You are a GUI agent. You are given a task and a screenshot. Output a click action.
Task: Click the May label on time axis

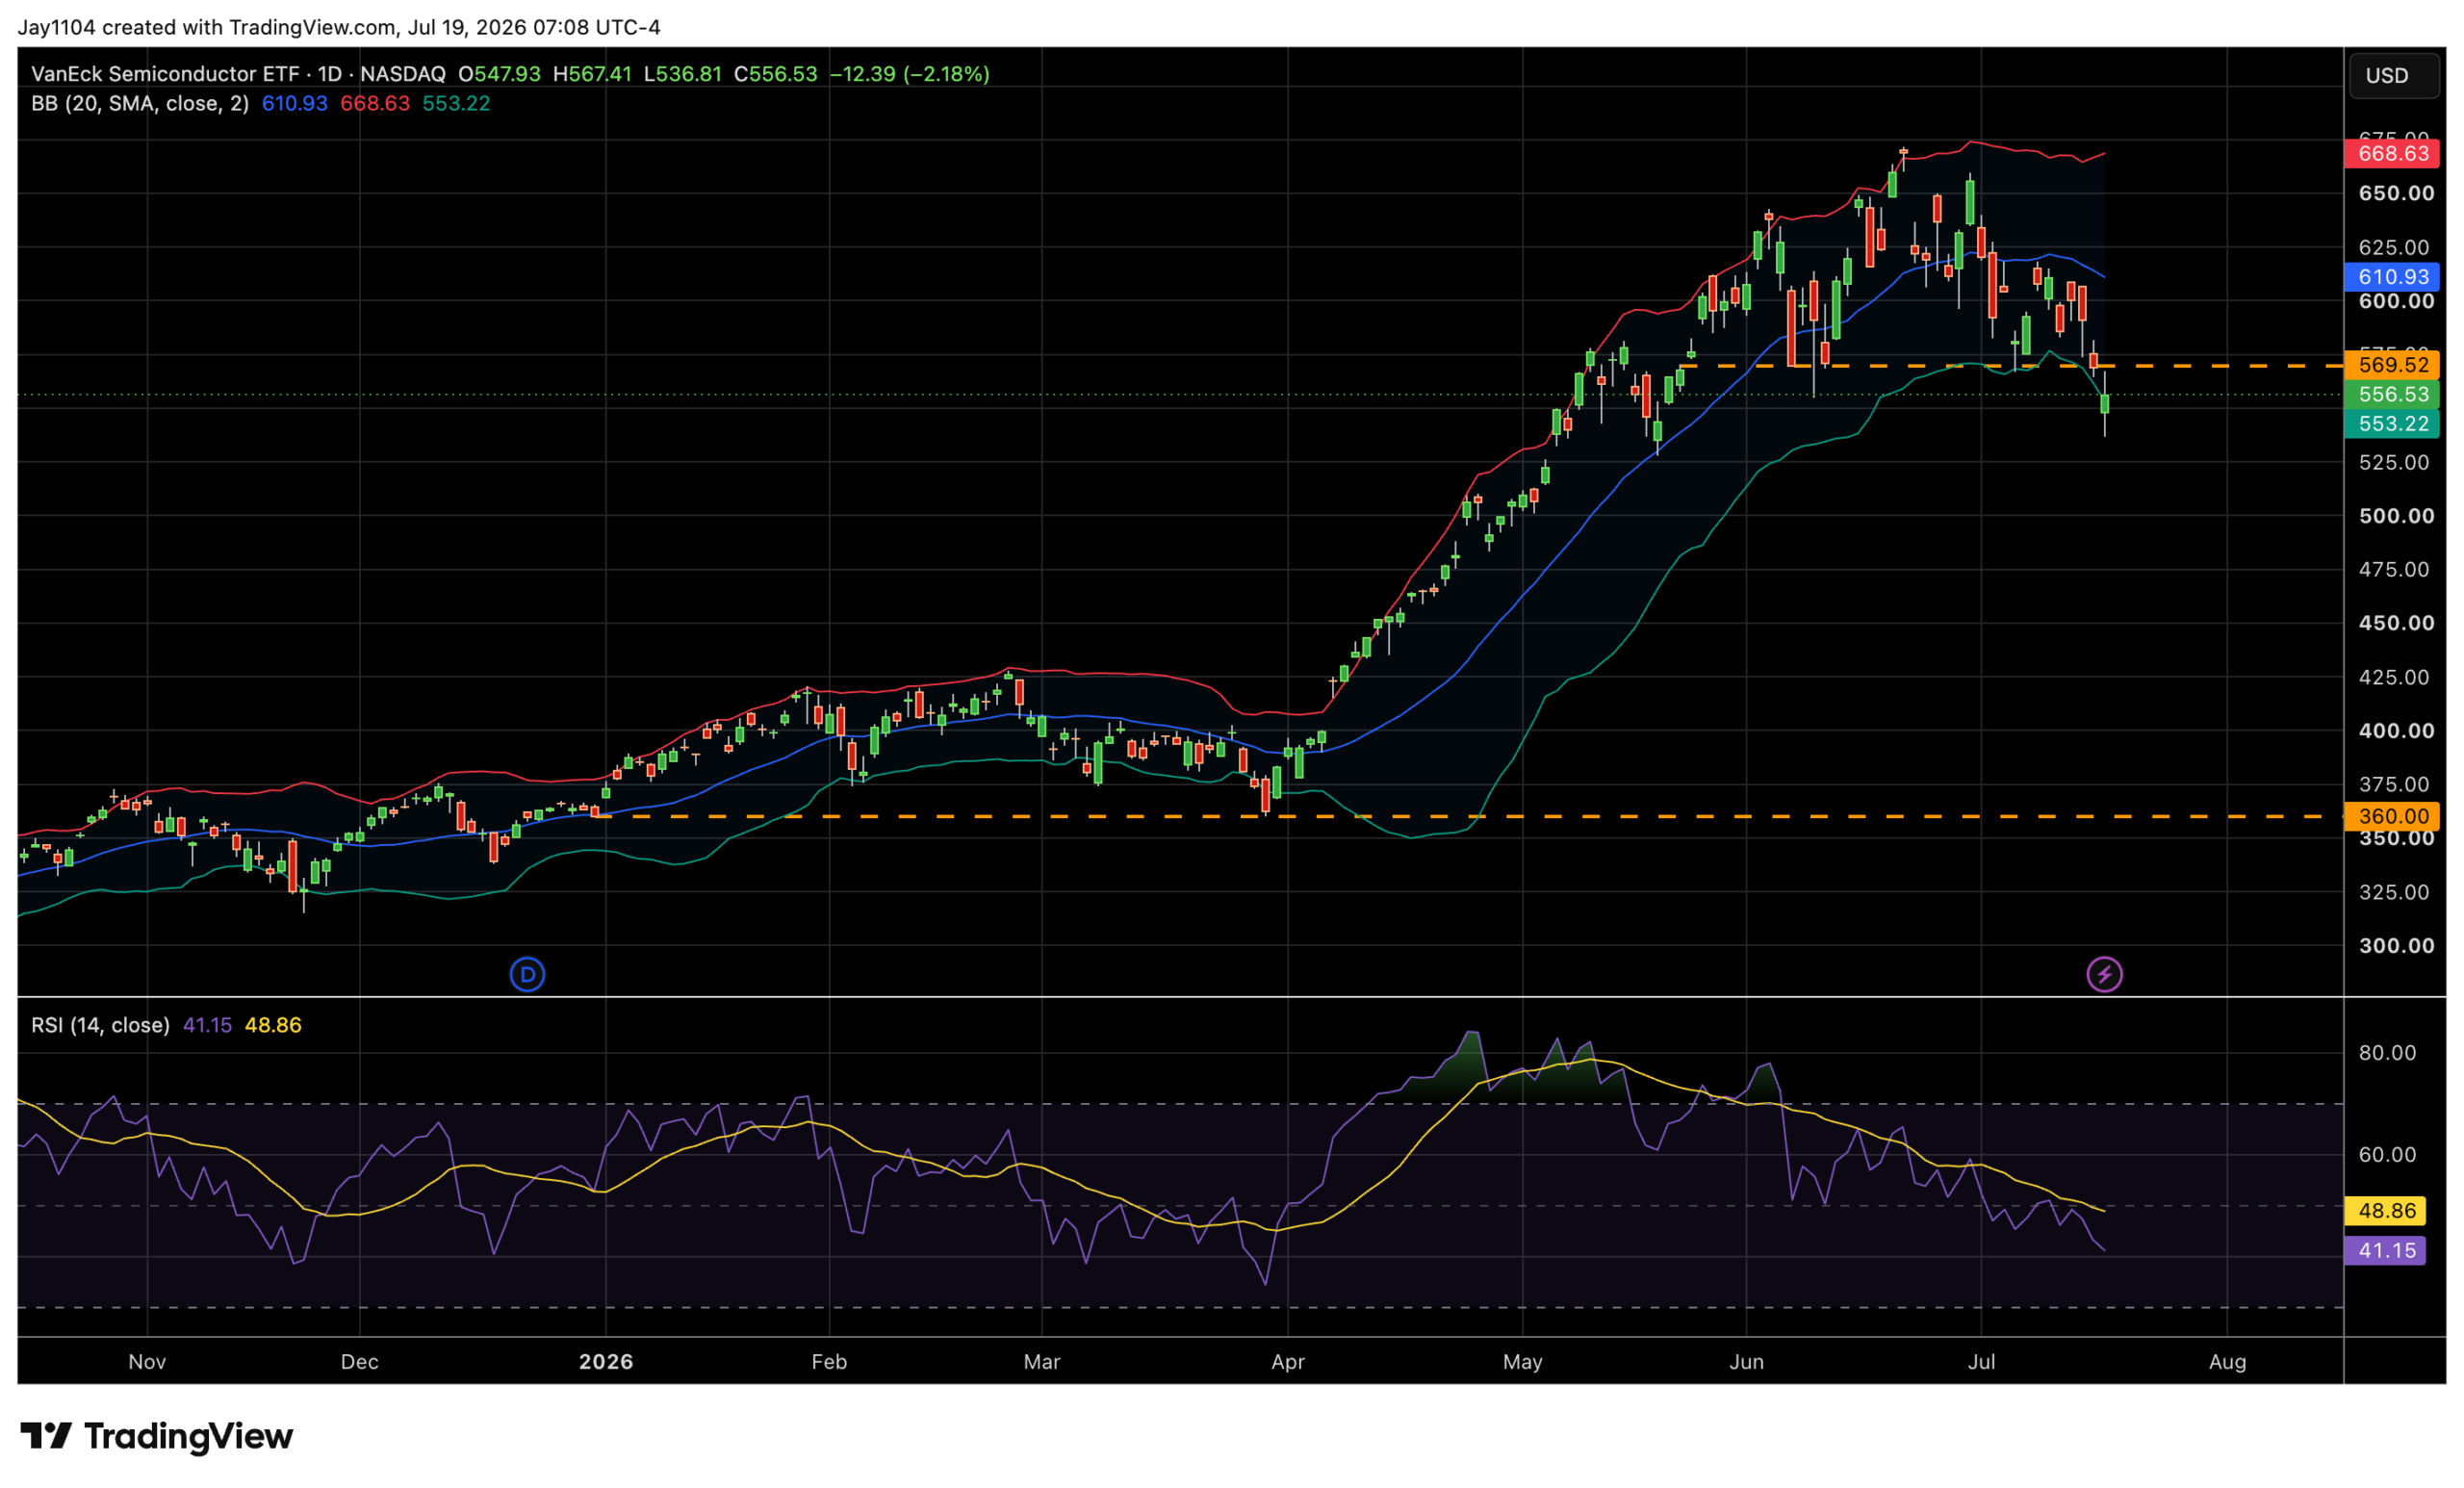(1522, 1362)
